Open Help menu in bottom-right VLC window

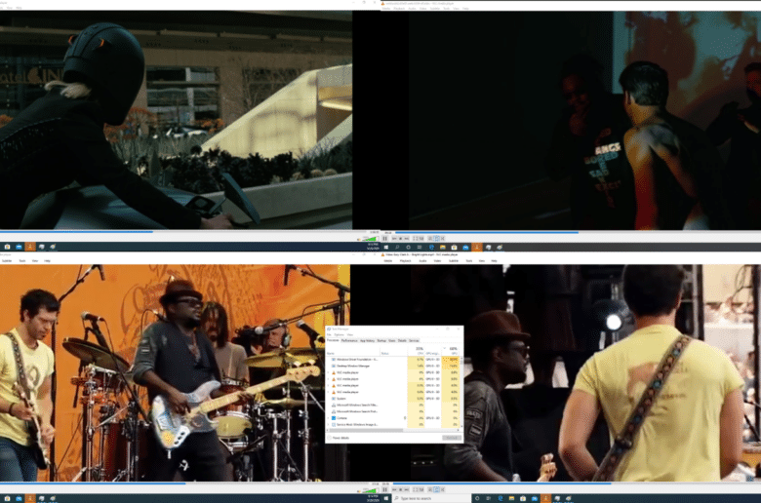pyautogui.click(x=494, y=261)
